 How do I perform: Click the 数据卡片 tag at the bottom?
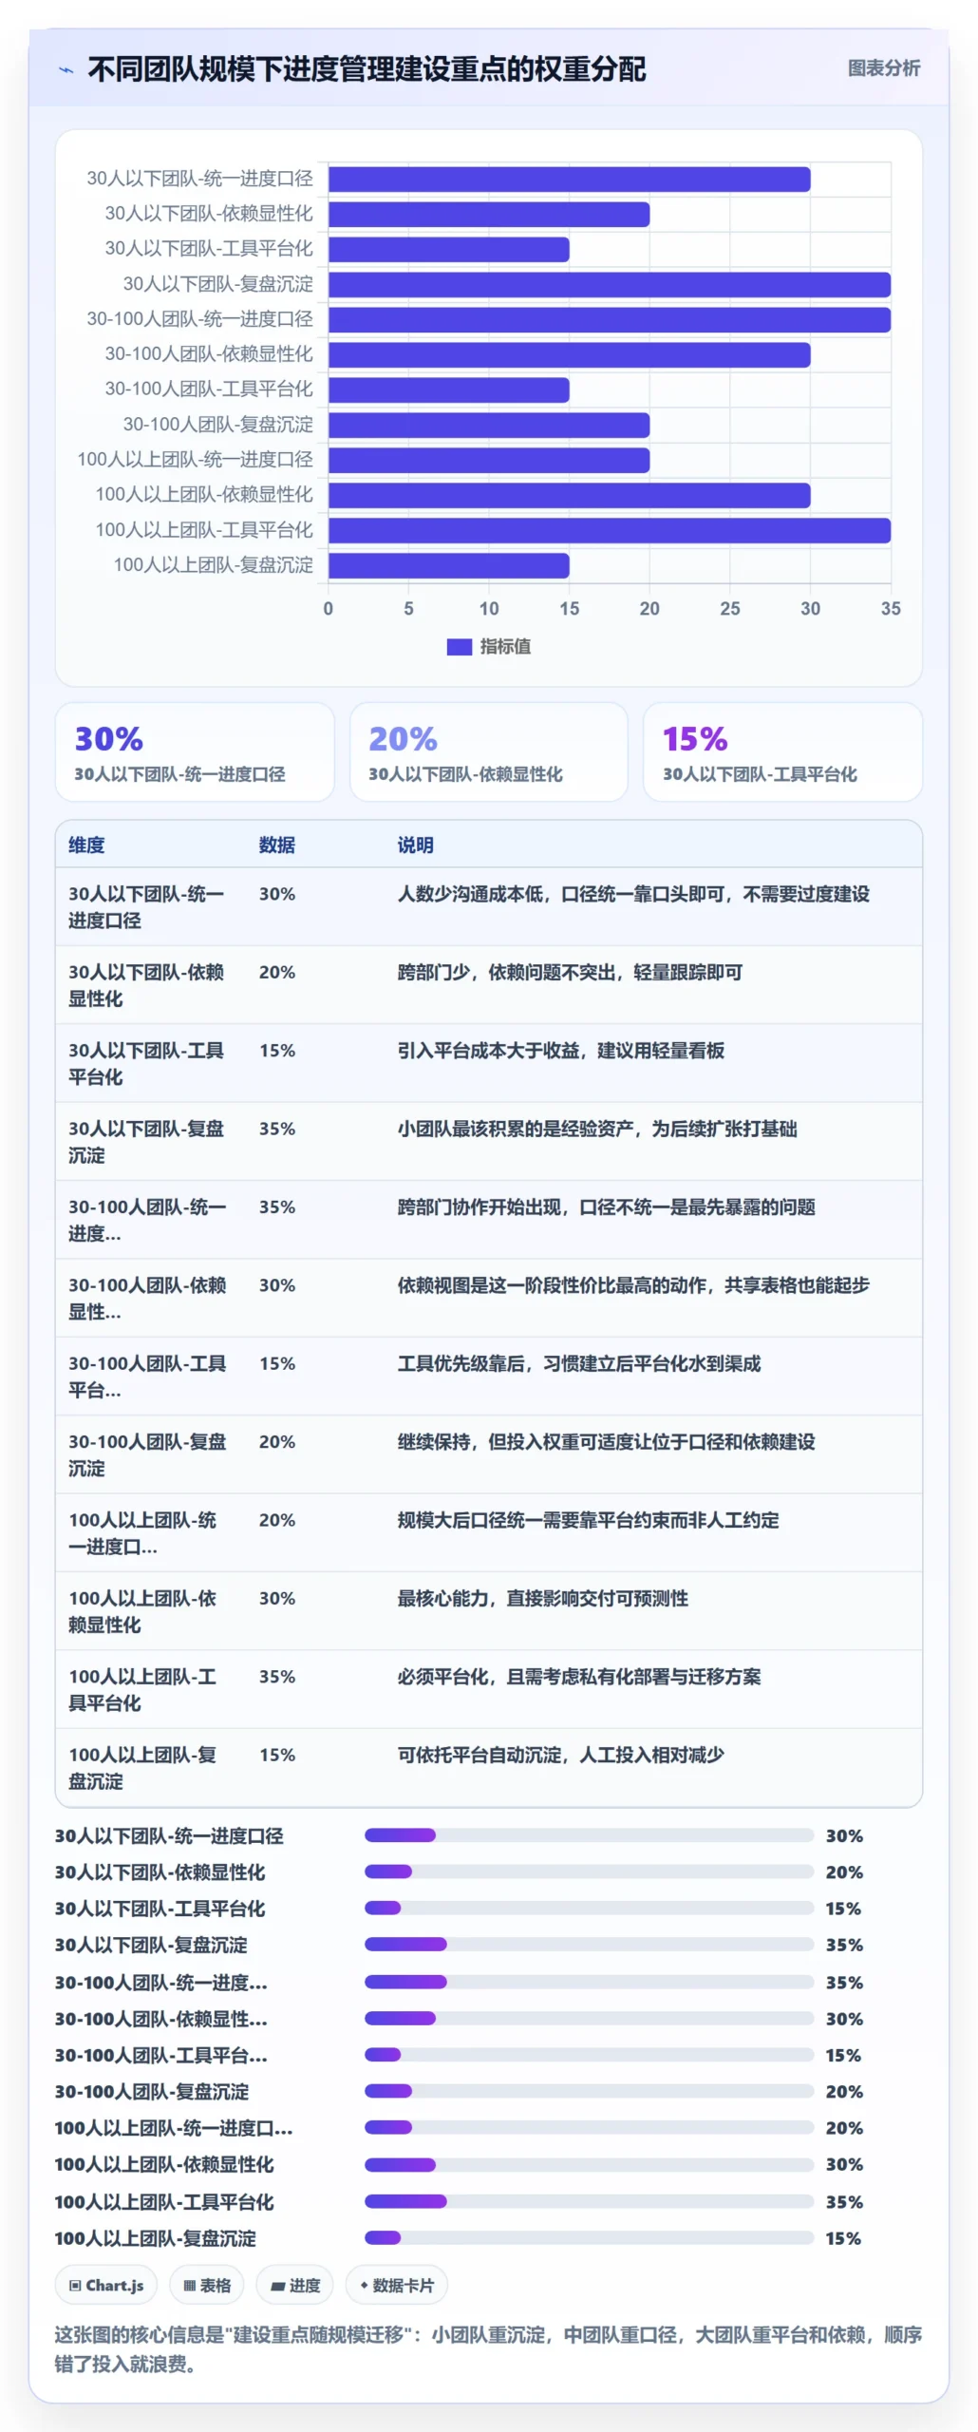[x=397, y=2286]
